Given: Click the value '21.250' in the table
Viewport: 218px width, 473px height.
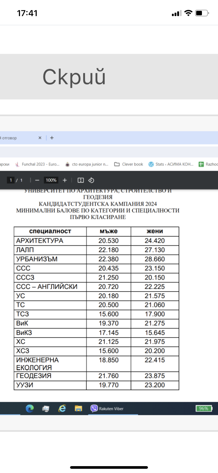Looking at the screenshot, I should coord(109,278).
